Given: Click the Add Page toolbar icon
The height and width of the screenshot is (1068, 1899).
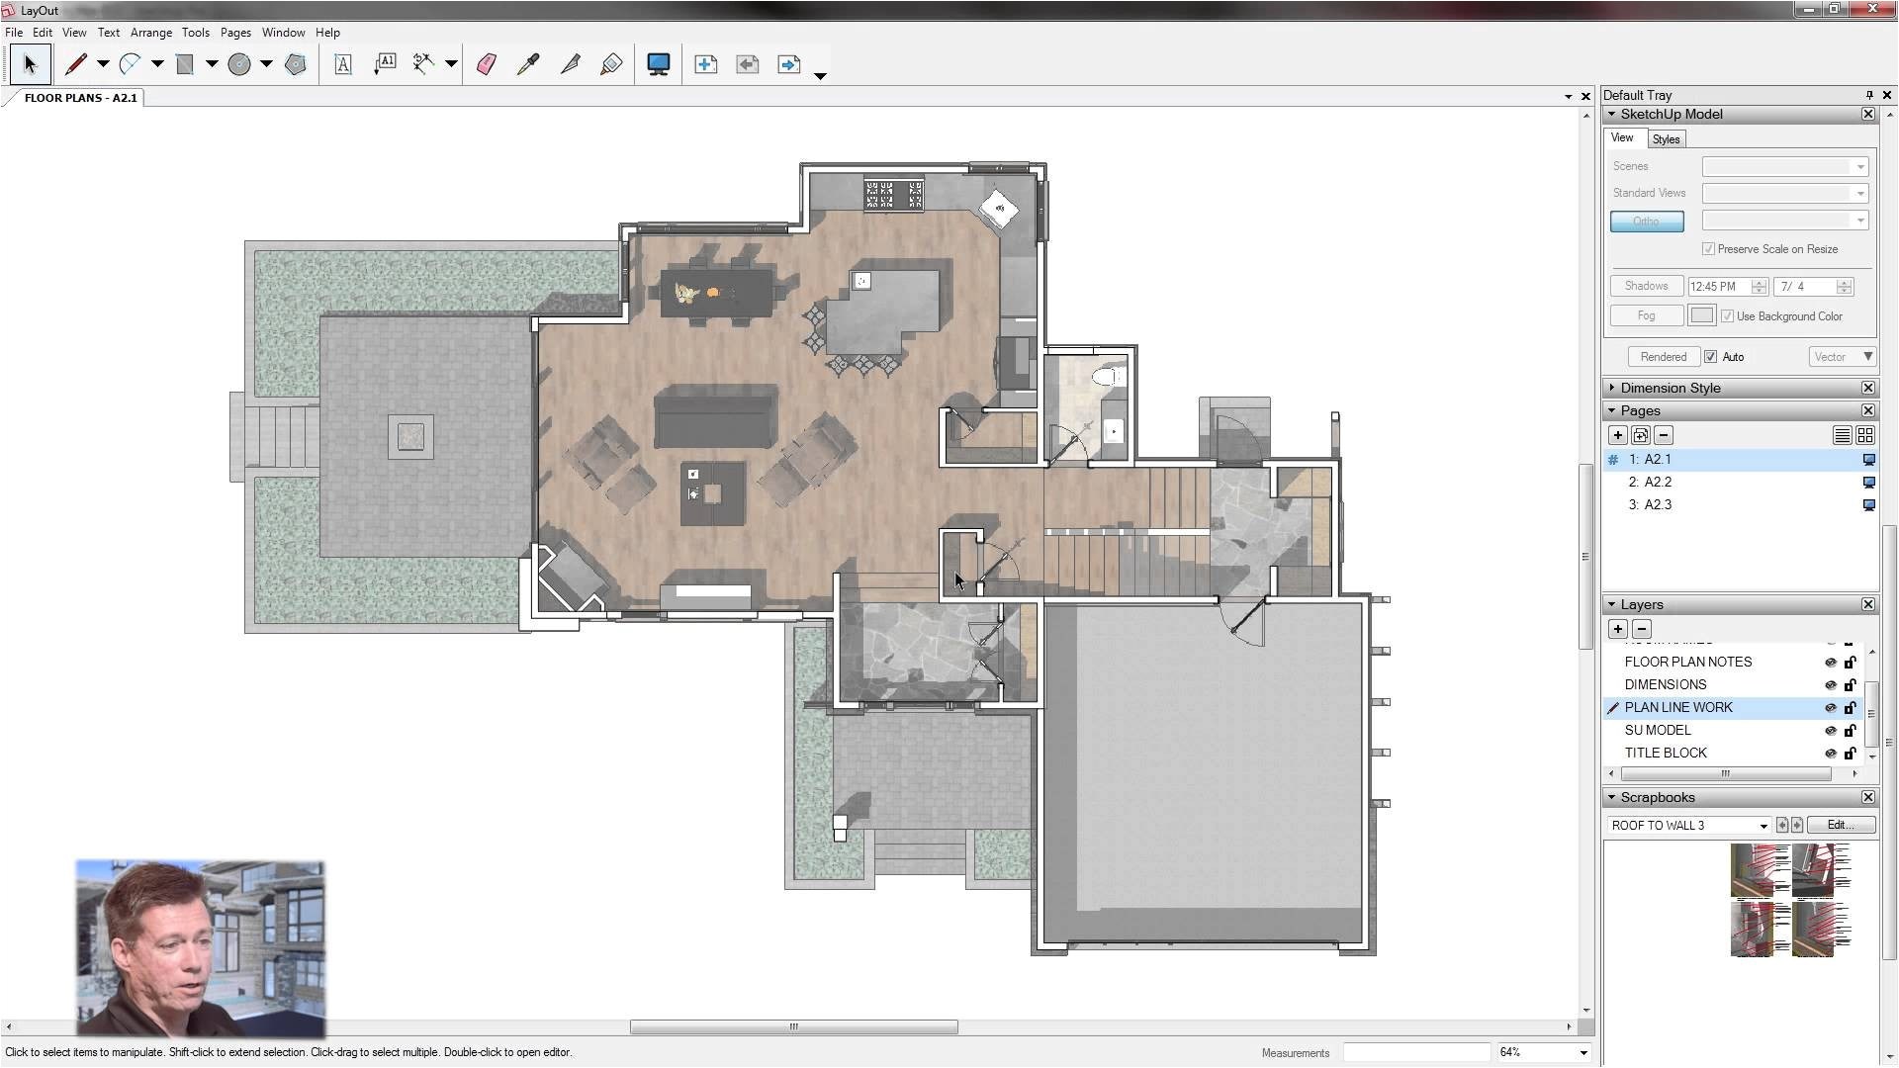Looking at the screenshot, I should pos(705,64).
